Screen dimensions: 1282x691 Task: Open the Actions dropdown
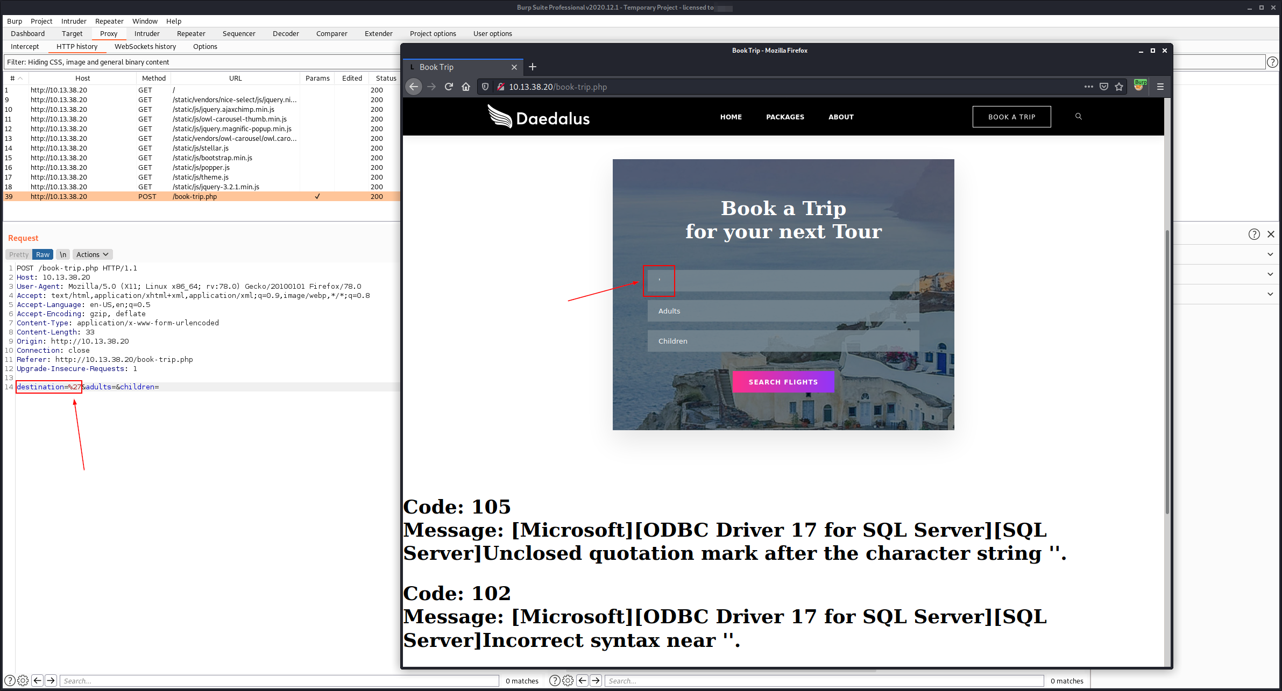[x=91, y=254]
